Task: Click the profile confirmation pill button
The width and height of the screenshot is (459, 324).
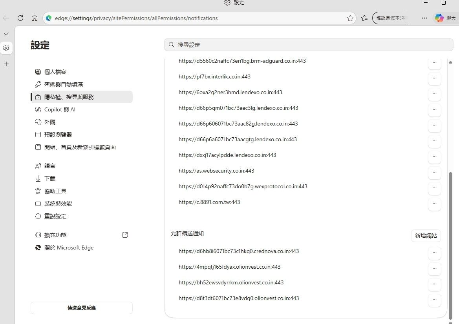Action: (x=391, y=18)
